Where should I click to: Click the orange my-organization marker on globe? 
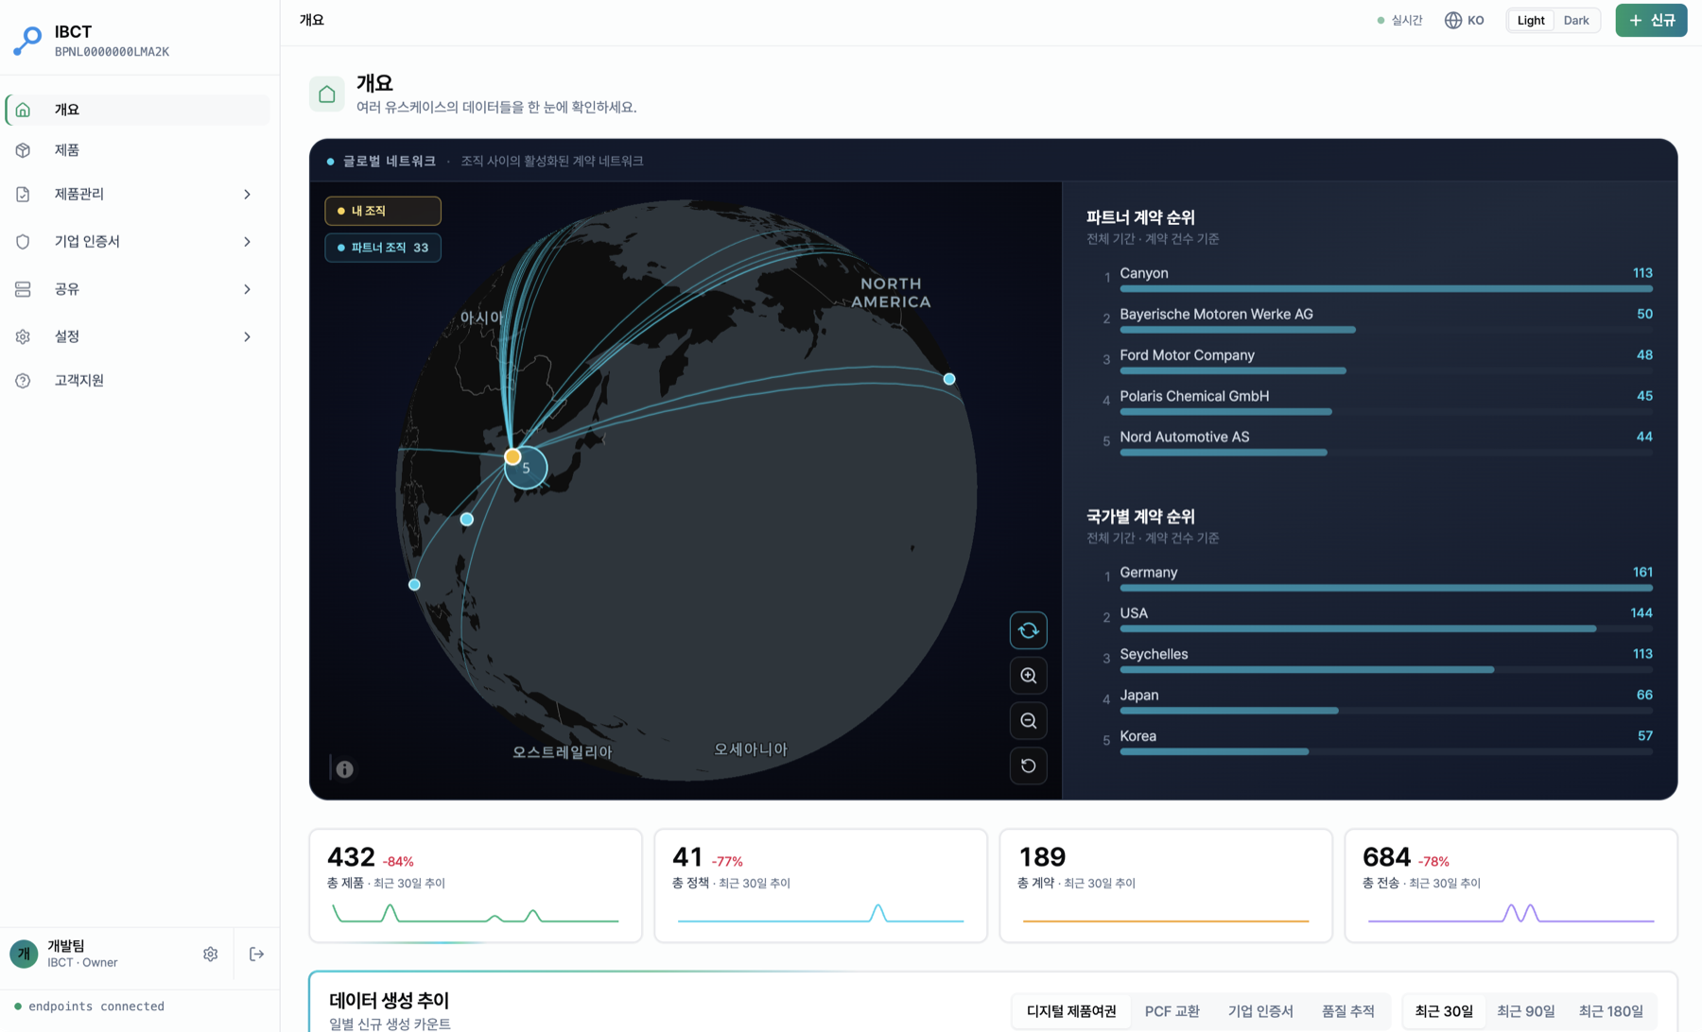point(512,456)
